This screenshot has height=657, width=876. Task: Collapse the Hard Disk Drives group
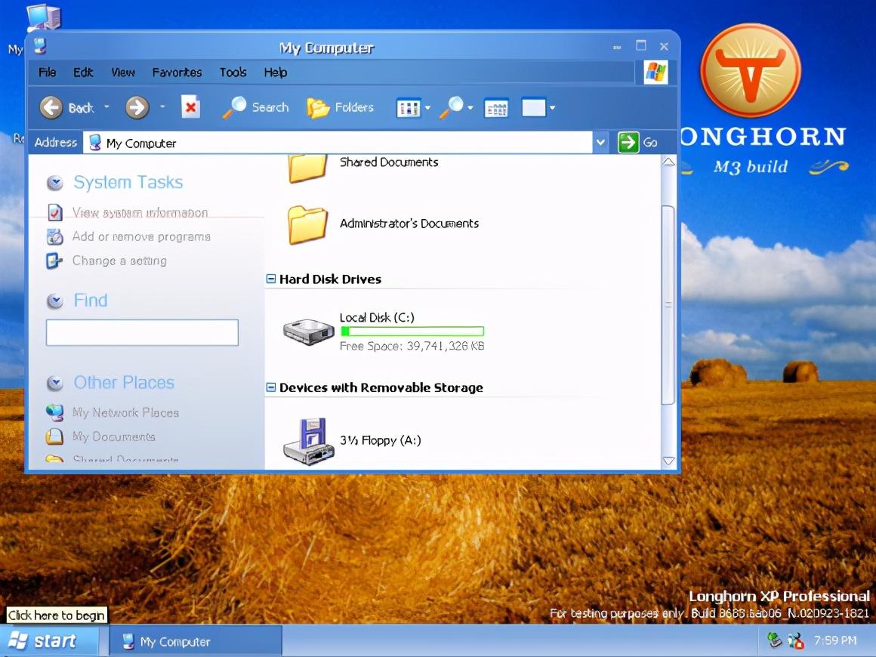click(271, 279)
